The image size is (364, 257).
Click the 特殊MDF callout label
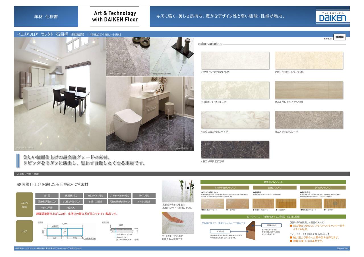pos(271,225)
